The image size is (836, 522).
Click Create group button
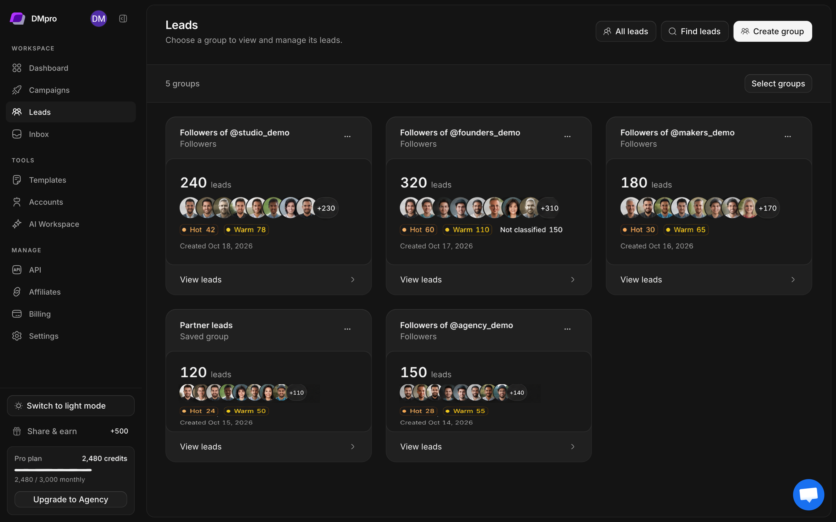[x=772, y=31]
